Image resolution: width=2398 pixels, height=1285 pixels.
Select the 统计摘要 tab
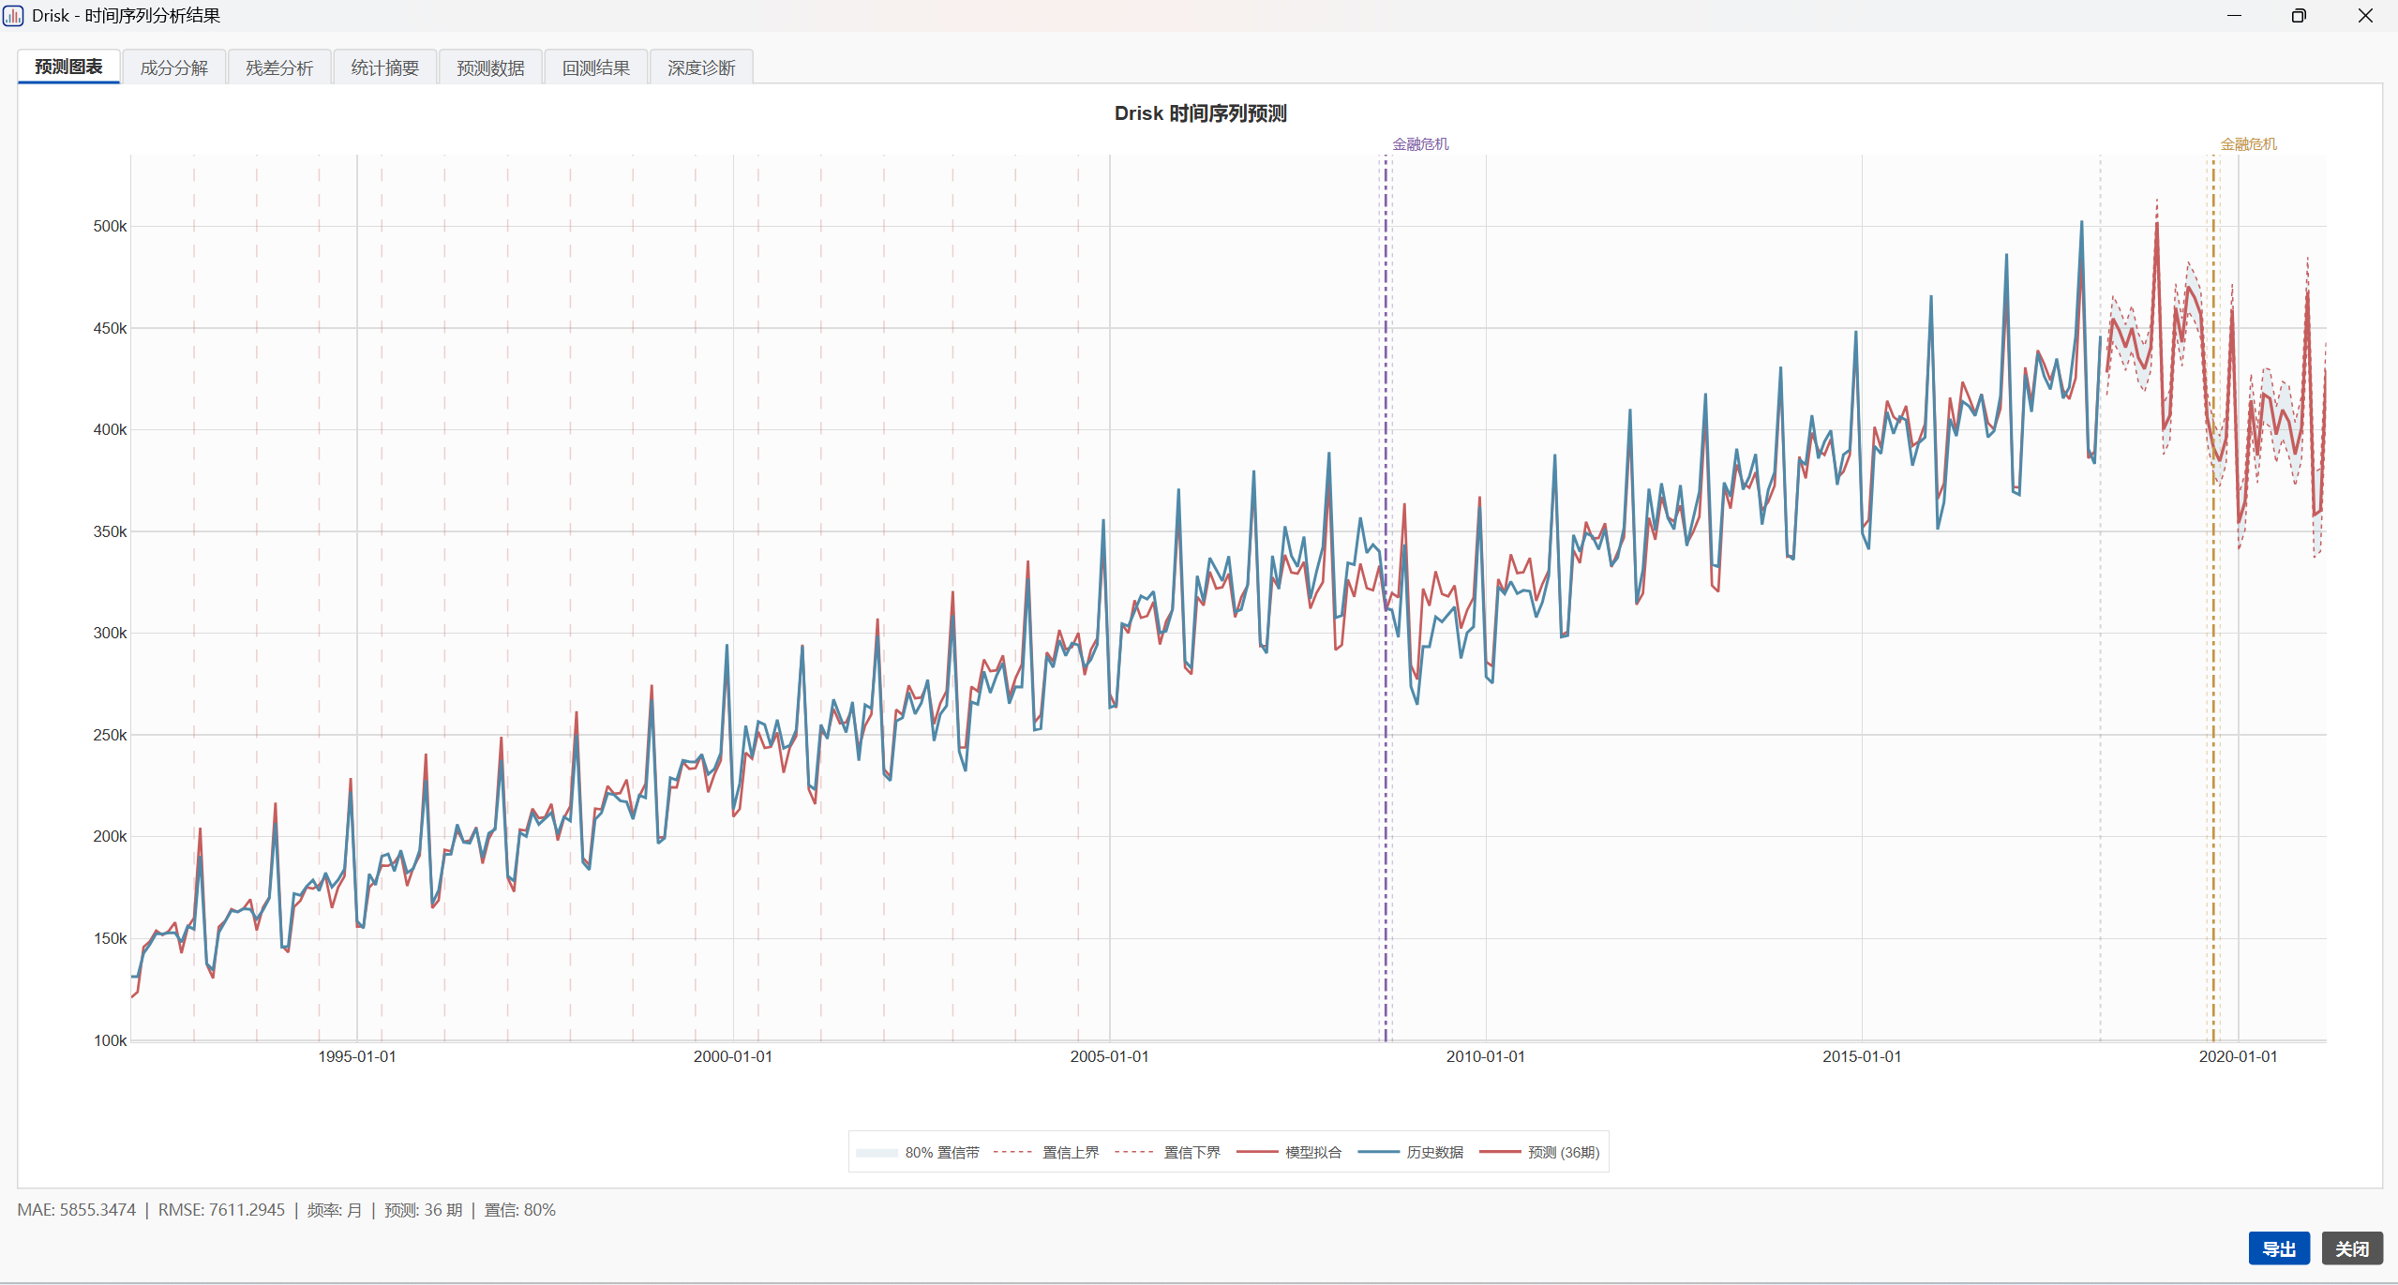pyautogui.click(x=385, y=67)
